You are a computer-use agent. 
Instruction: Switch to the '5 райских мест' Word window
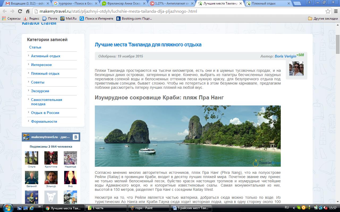(x=191, y=208)
